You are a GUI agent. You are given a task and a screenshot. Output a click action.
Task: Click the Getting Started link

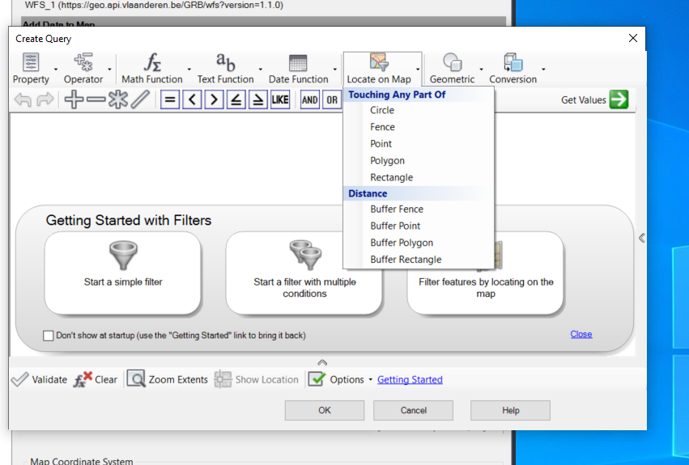tap(410, 379)
